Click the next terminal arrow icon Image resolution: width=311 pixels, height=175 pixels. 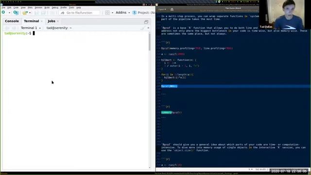(x=14, y=28)
